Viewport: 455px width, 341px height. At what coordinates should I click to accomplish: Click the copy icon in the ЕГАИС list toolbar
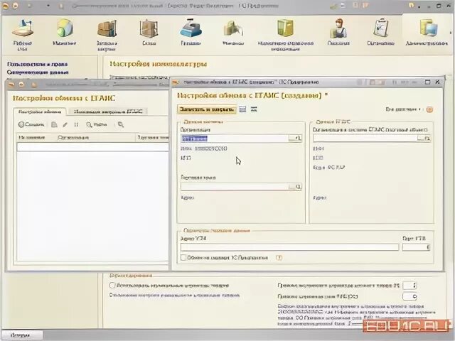click(x=54, y=125)
